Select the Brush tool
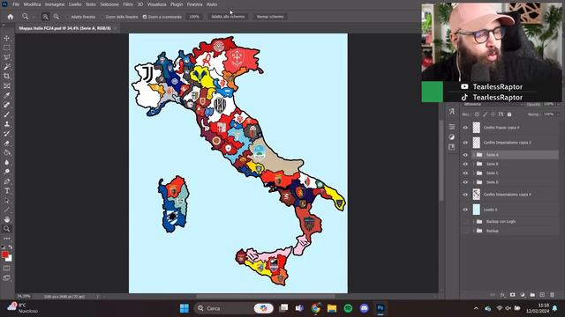The image size is (565, 317). pos(6,114)
